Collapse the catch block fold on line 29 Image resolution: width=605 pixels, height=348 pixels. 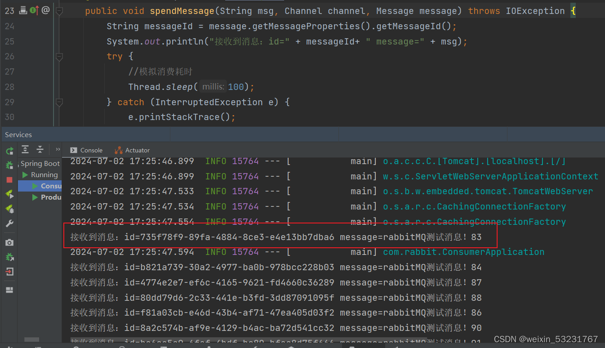(59, 102)
